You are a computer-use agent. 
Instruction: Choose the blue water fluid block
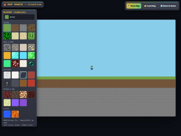coord(7,114)
